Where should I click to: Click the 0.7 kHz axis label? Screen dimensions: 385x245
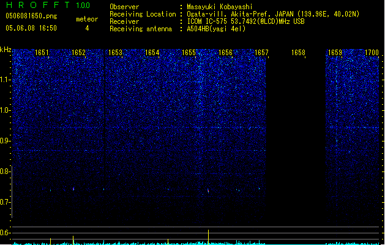click(5, 202)
